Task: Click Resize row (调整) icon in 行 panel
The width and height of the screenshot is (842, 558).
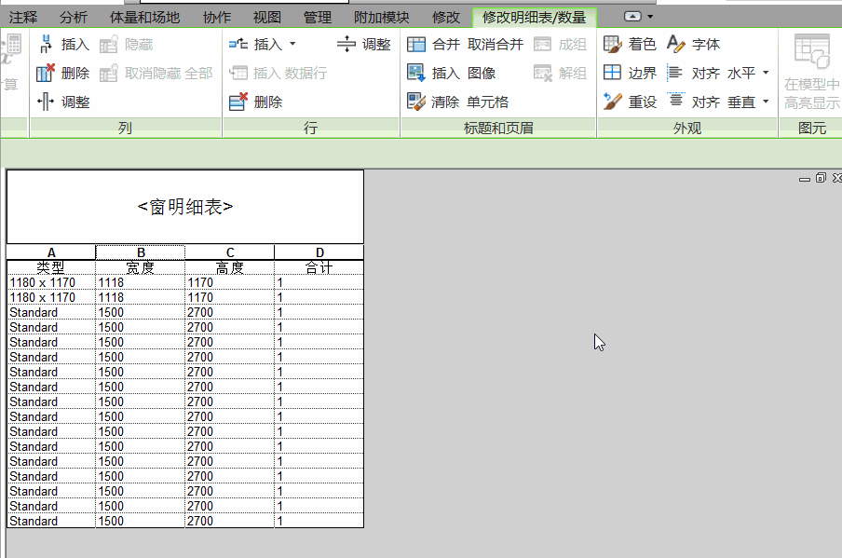Action: pyautogui.click(x=346, y=44)
